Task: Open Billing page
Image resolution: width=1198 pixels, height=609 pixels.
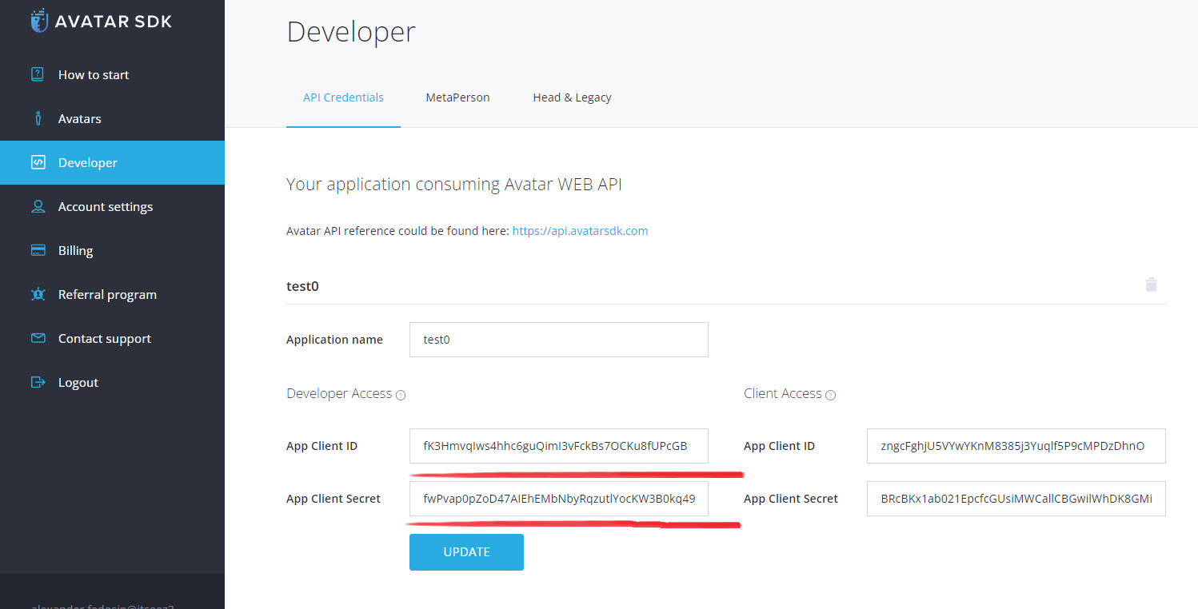Action: [112, 250]
